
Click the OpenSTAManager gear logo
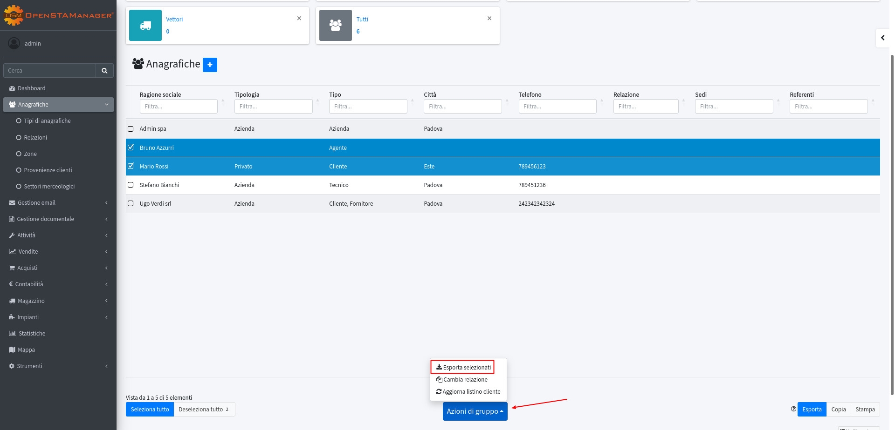pyautogui.click(x=13, y=15)
